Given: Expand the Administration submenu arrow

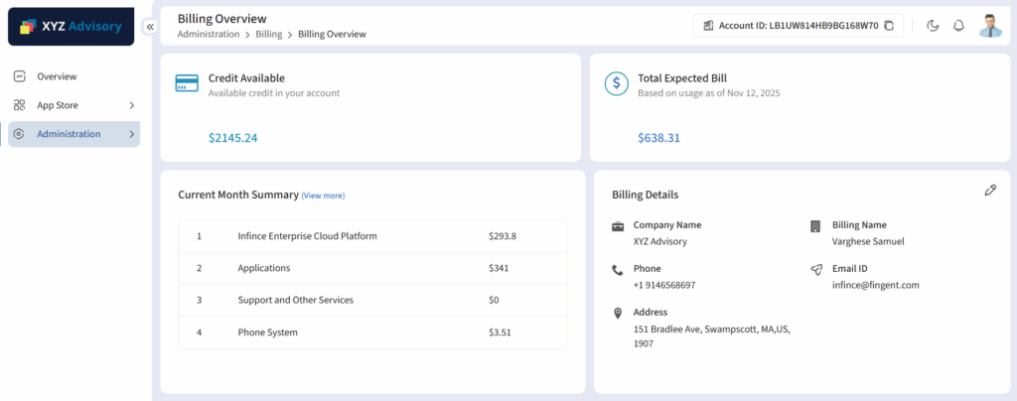Looking at the screenshot, I should [x=132, y=134].
